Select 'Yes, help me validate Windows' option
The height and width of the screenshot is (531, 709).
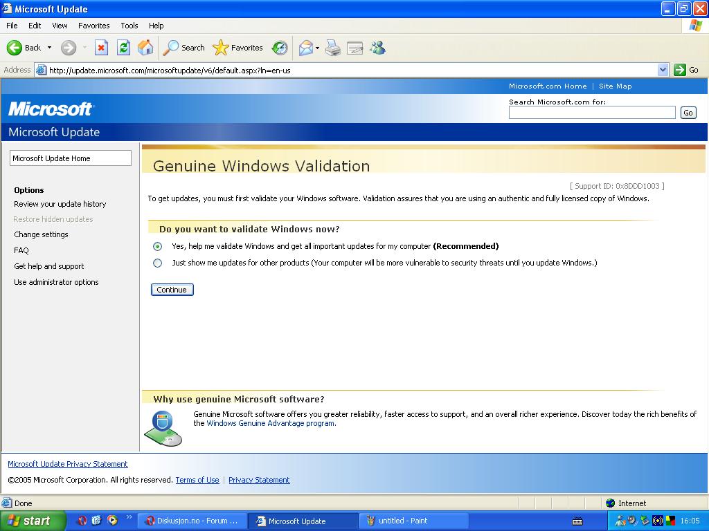click(157, 247)
